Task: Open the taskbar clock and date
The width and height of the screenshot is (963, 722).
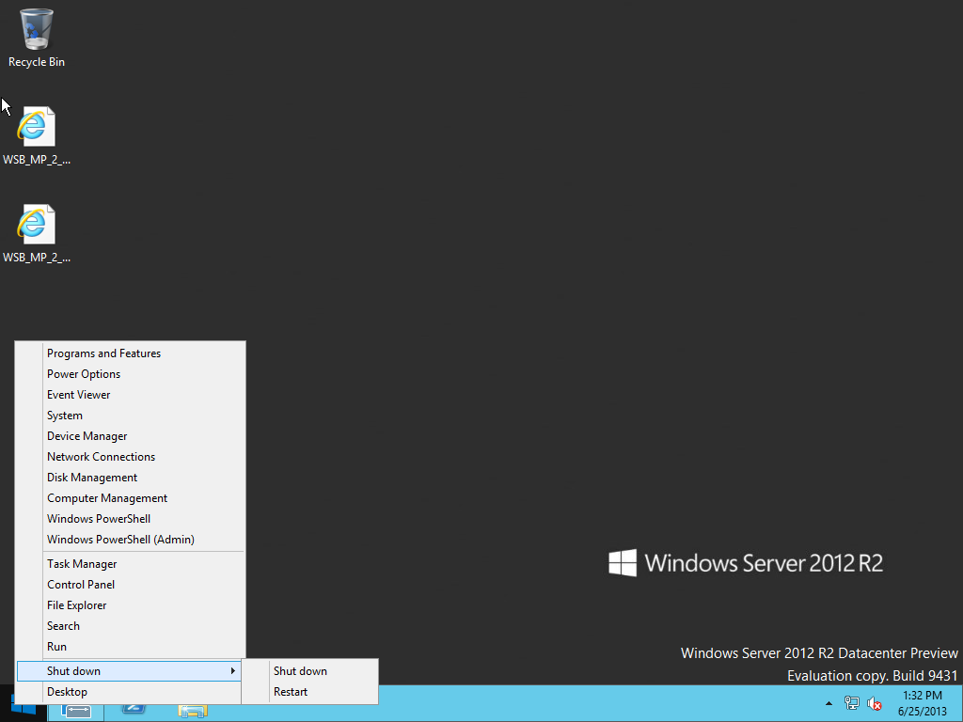Action: [922, 703]
